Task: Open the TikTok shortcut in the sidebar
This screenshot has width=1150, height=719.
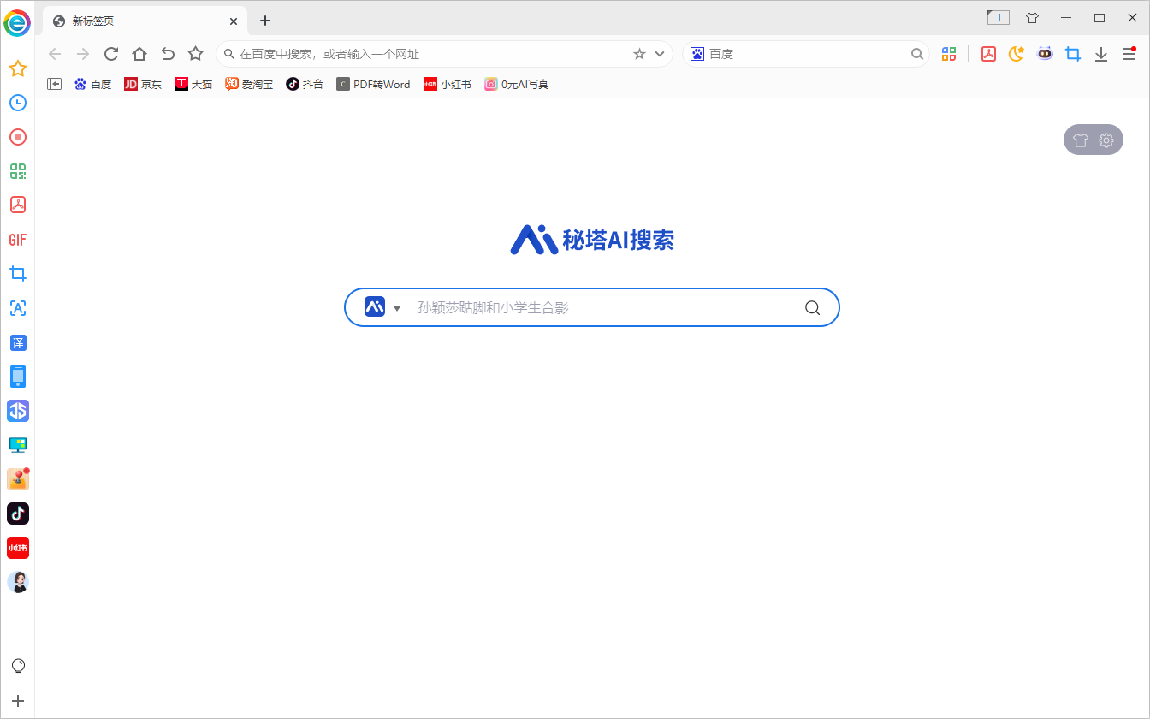Action: tap(18, 514)
